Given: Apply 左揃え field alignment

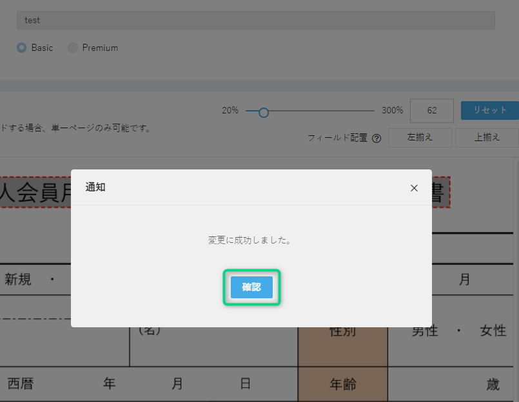Looking at the screenshot, I should pyautogui.click(x=420, y=138).
